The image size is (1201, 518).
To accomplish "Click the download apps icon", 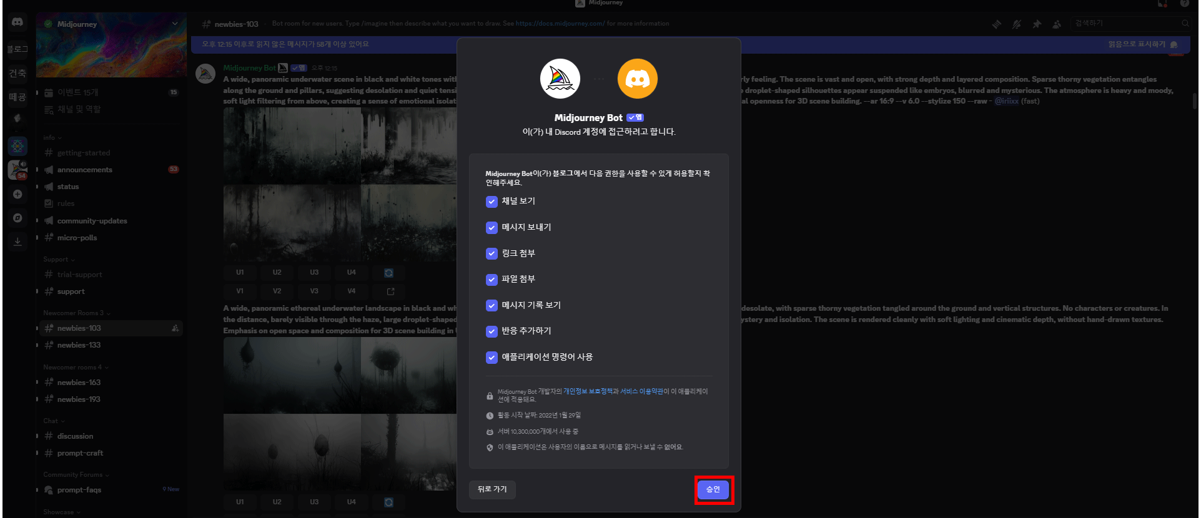I will pyautogui.click(x=17, y=242).
